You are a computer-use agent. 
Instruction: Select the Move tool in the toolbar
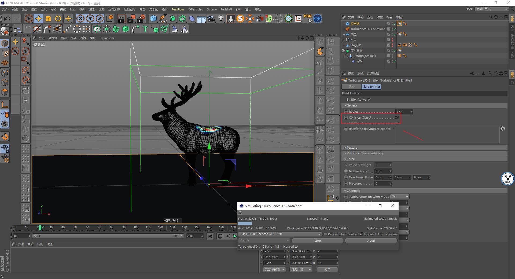click(x=39, y=19)
